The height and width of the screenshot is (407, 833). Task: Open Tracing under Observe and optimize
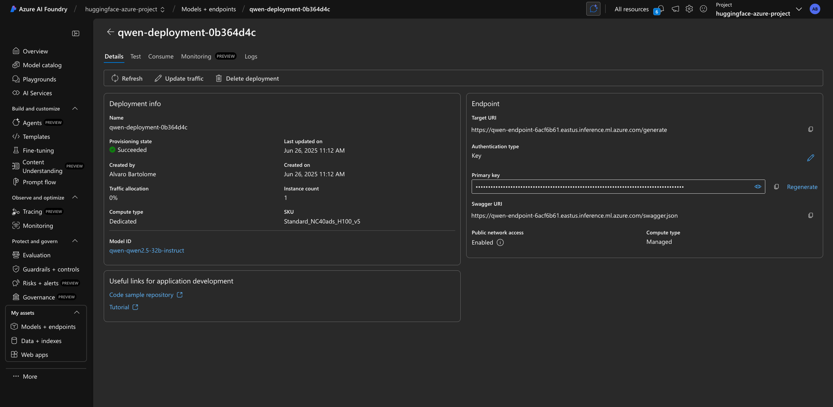pyautogui.click(x=32, y=211)
